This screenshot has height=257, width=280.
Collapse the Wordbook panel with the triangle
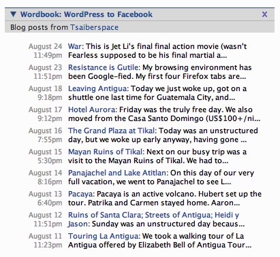tap(14, 14)
